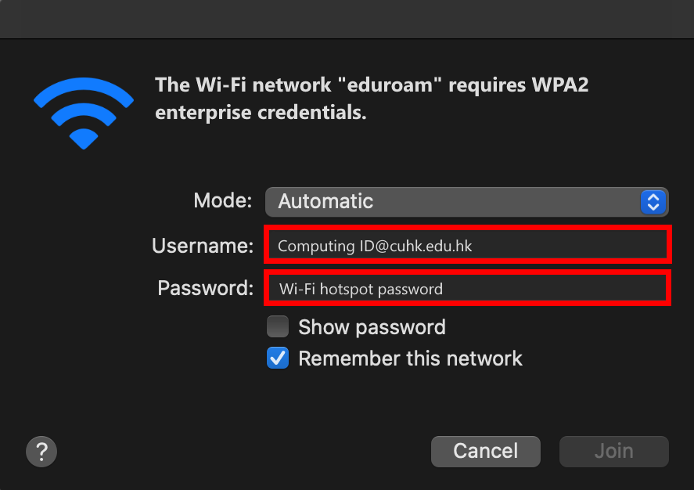
Task: Enable the Show password checkbox
Action: (x=278, y=326)
